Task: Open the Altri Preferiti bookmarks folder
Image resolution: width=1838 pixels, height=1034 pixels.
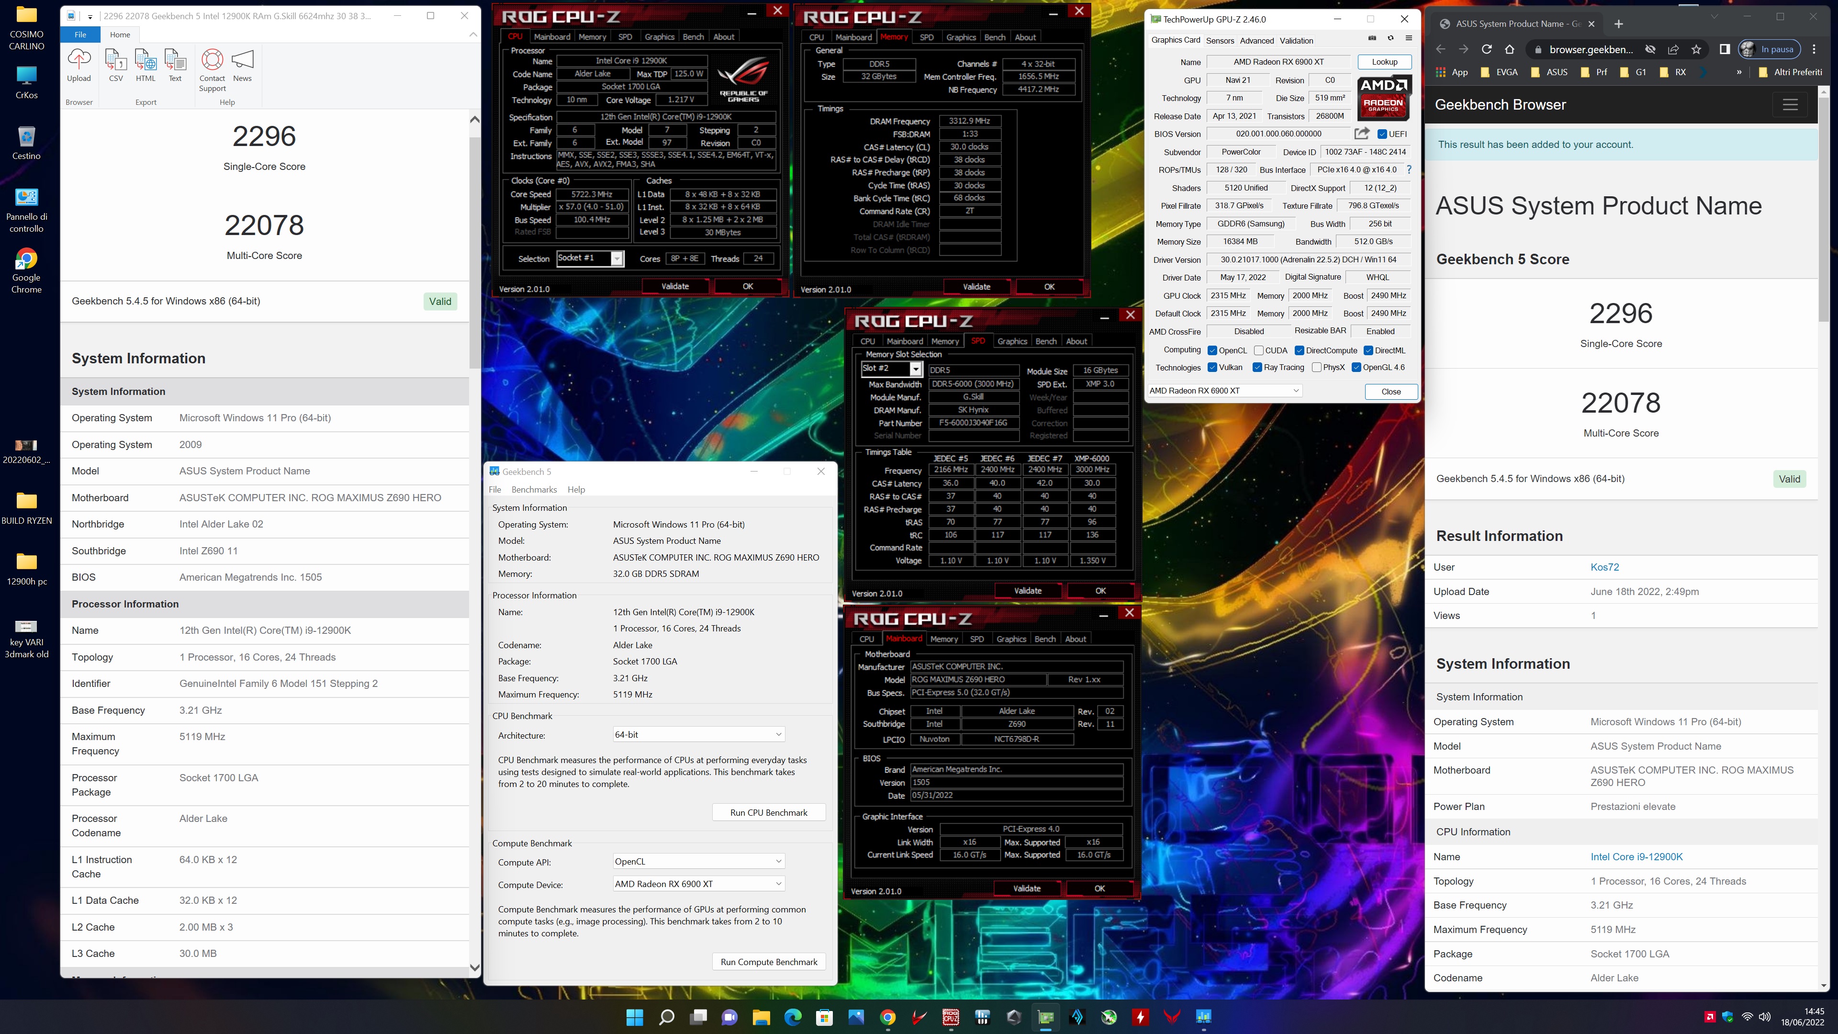Action: click(1791, 72)
